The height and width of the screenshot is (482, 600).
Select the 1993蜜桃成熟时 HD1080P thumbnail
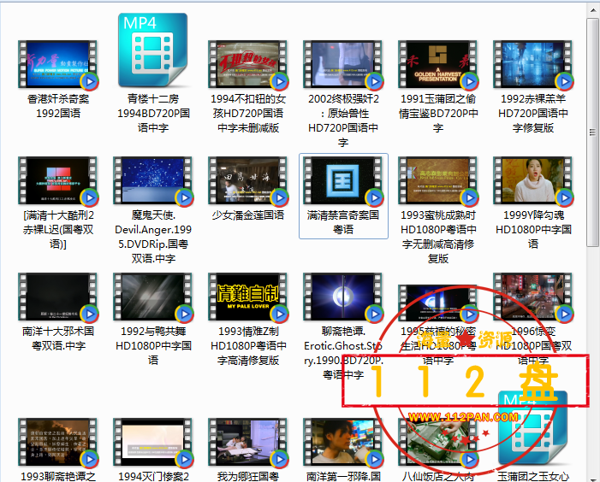(x=437, y=180)
